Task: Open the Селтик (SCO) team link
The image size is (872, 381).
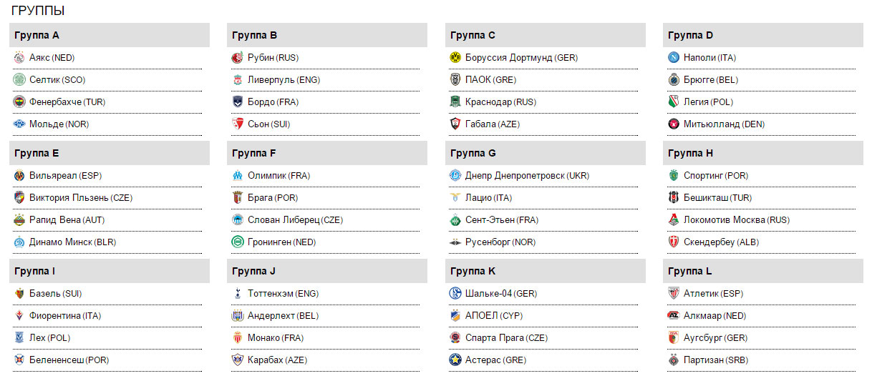Action: (57, 80)
